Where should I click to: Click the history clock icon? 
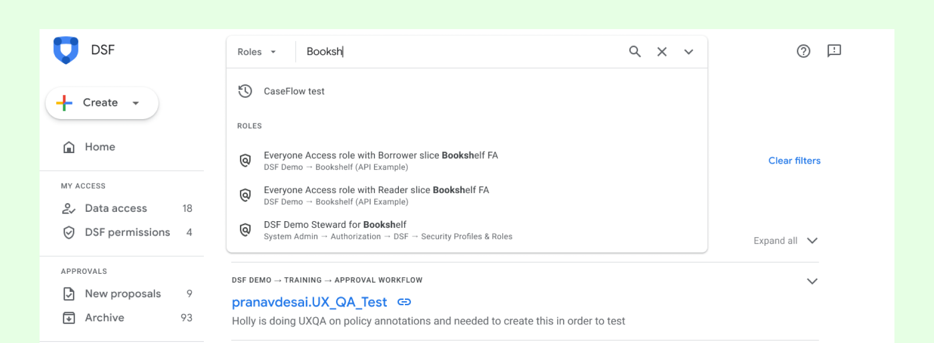coord(245,91)
